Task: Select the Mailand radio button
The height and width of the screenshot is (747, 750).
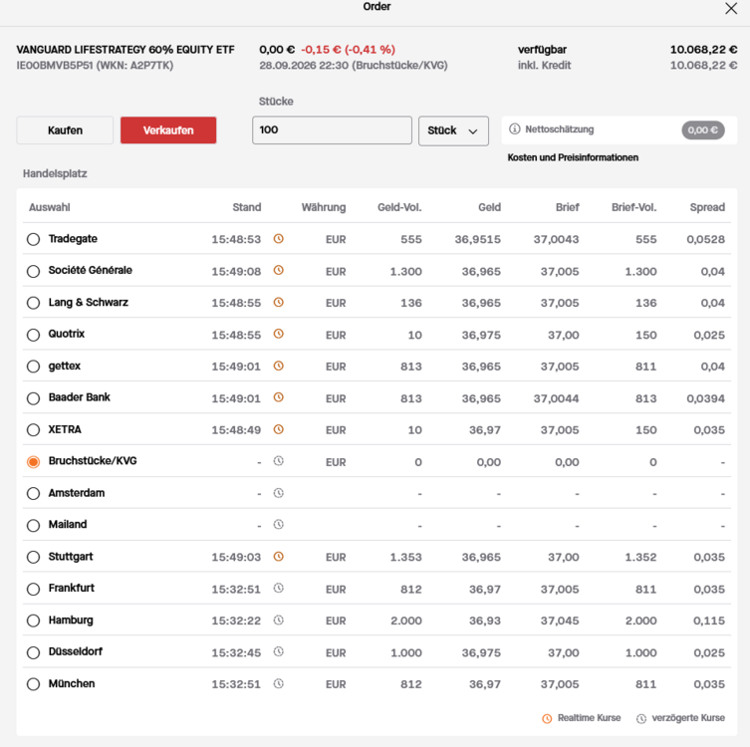Action: click(x=33, y=525)
